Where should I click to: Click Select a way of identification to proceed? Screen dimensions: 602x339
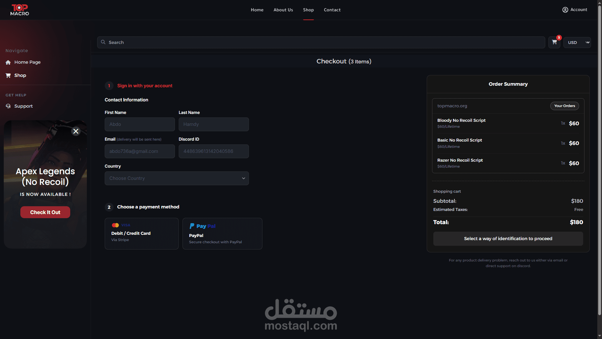508,239
